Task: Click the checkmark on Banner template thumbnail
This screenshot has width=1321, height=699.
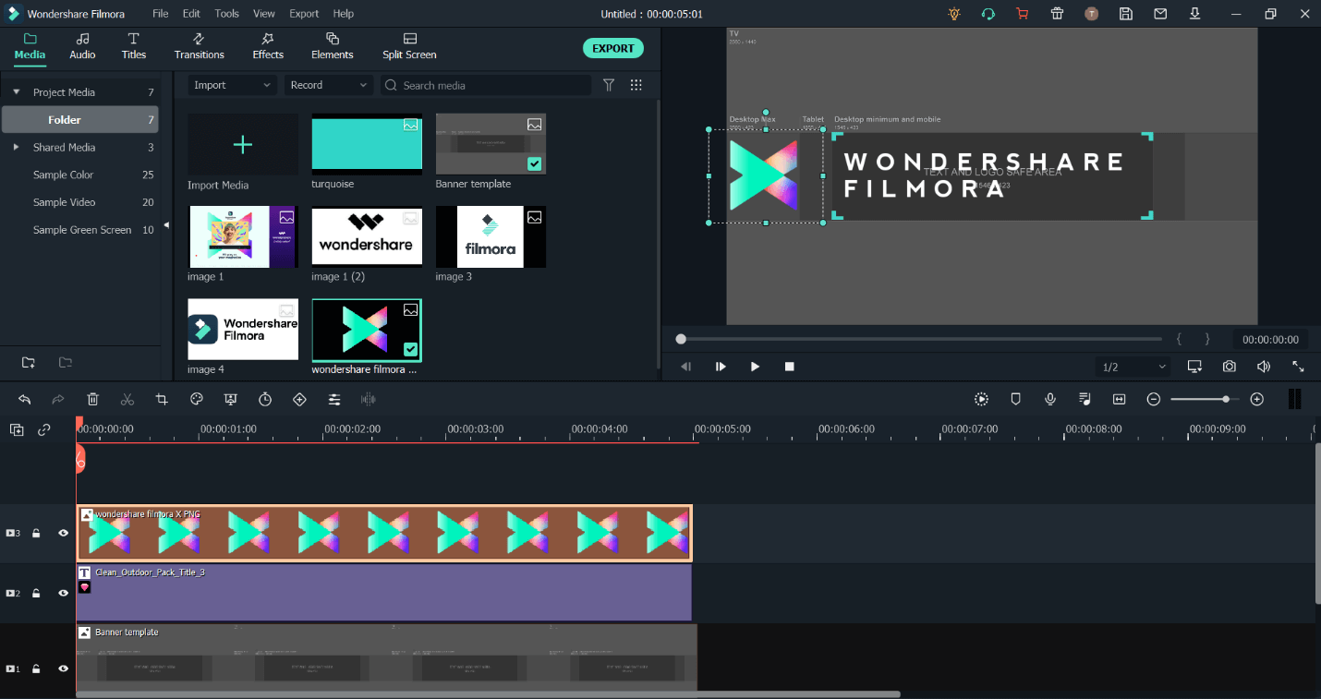Action: (534, 163)
